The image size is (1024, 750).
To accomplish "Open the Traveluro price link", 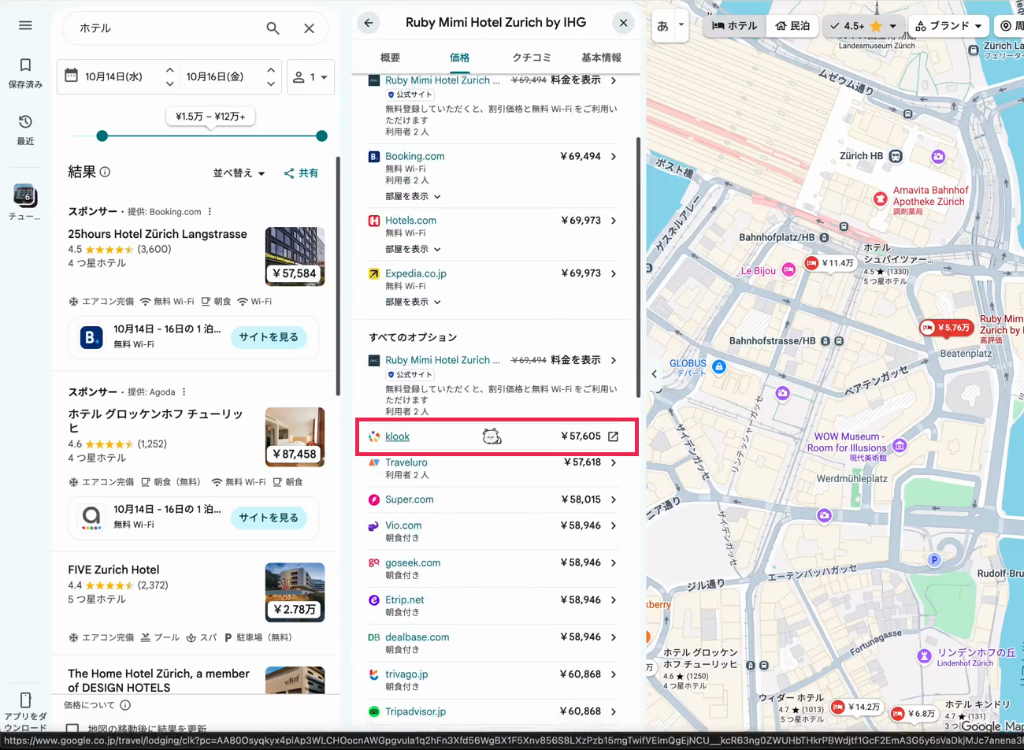I will 493,468.
